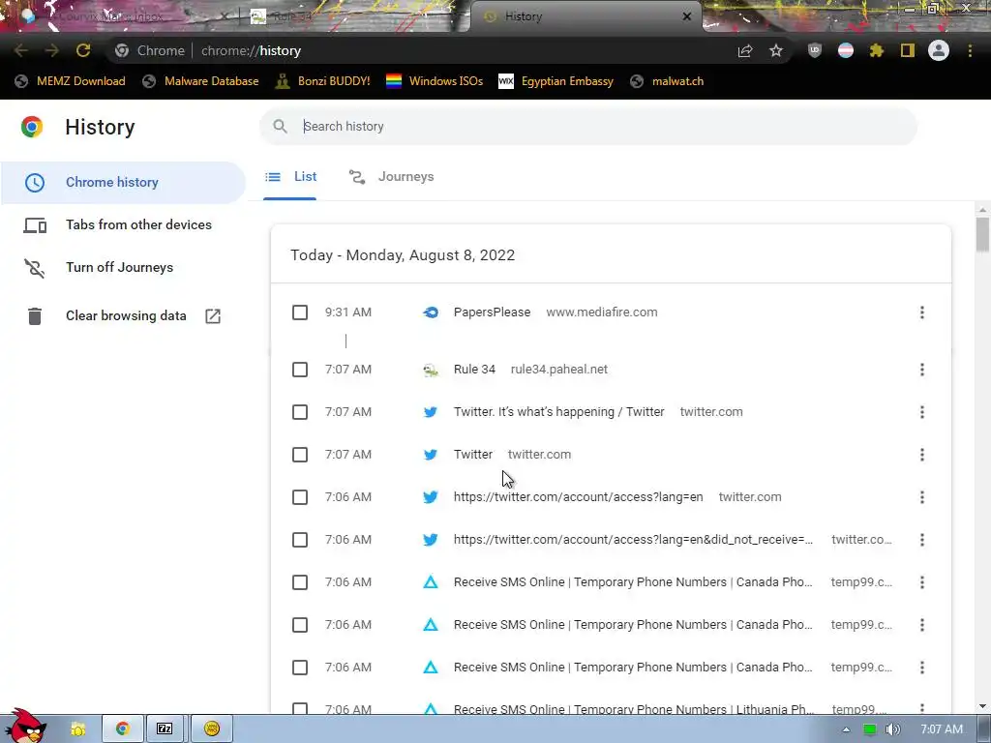Click the Angry Birds start button
This screenshot has height=743, width=991.
[25, 727]
